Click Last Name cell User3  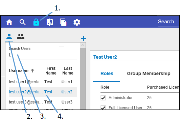67,102
